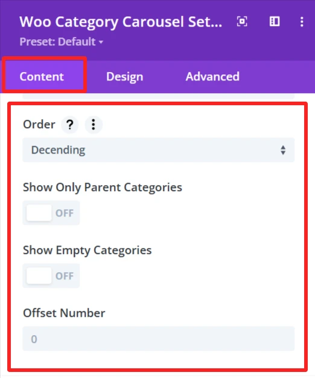This screenshot has width=315, height=378.
Task: Open header three-dot more options menu
Action: pos(302,22)
